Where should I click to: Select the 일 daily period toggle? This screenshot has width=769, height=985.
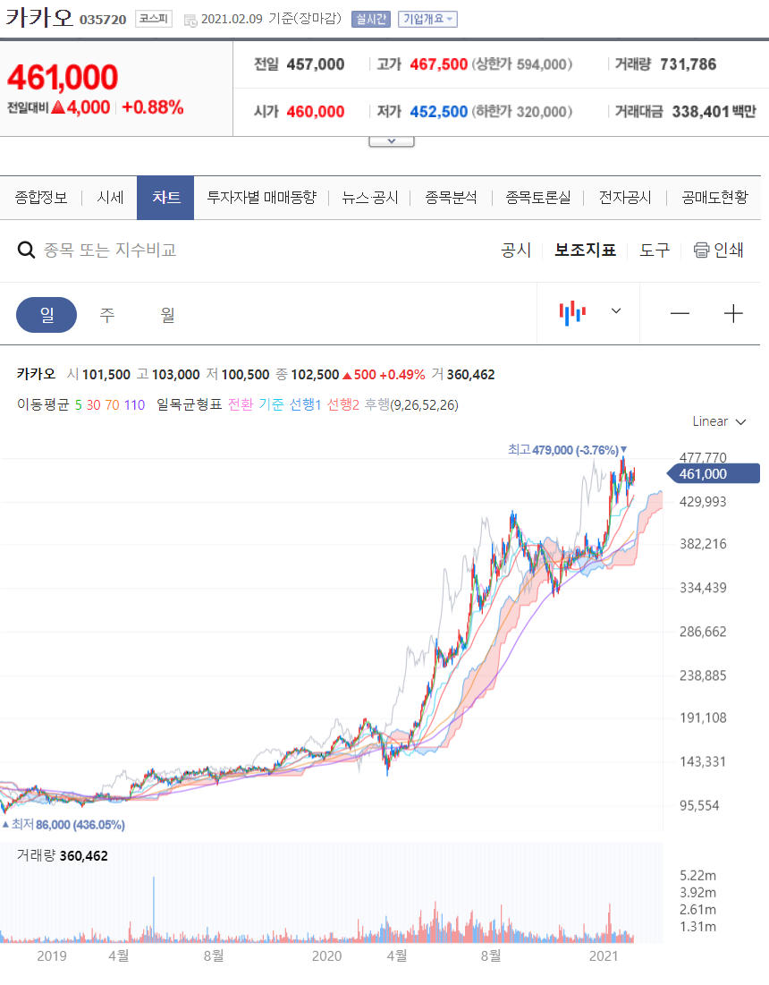point(46,315)
